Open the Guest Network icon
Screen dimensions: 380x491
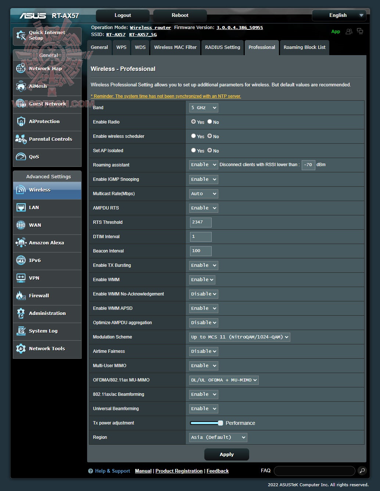pos(21,104)
